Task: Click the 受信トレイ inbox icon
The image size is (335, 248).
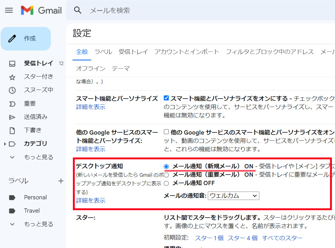Action: click(12, 64)
